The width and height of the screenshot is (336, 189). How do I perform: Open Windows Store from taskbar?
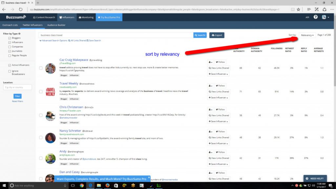pos(116,185)
